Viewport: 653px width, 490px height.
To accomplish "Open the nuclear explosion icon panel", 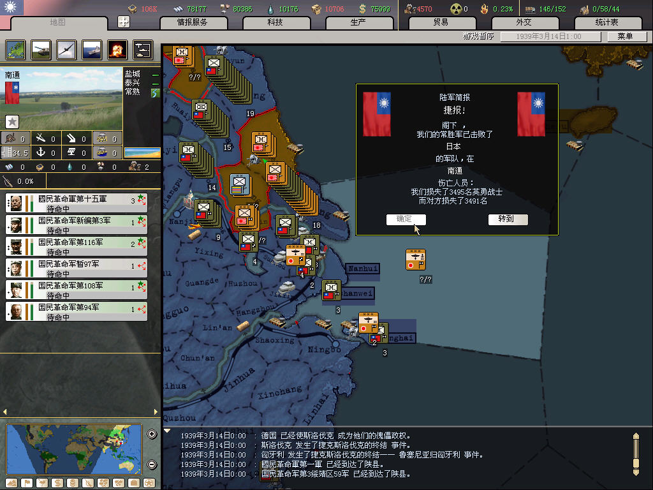I will pos(117,50).
